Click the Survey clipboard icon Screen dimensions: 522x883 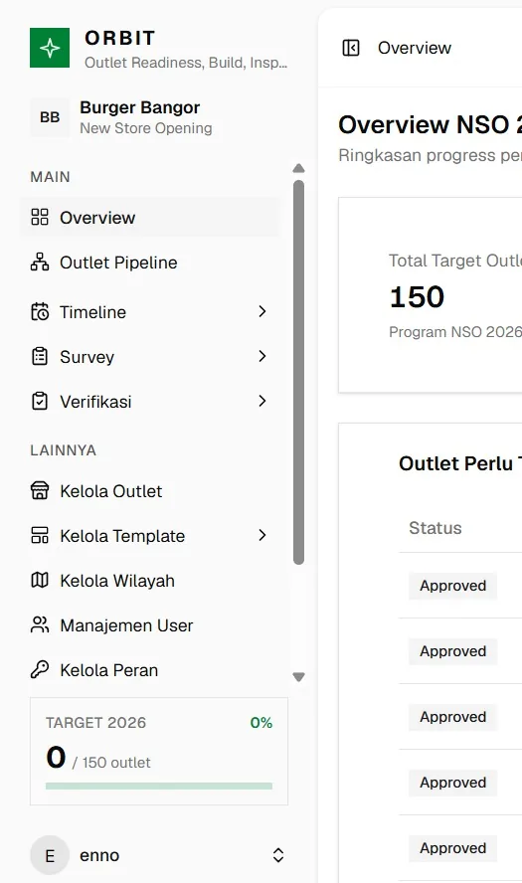pyautogui.click(x=40, y=356)
